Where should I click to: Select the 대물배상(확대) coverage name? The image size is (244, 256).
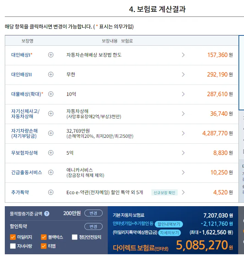(27, 94)
